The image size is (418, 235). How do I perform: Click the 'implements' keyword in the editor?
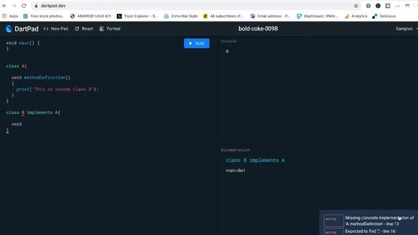[x=39, y=112]
